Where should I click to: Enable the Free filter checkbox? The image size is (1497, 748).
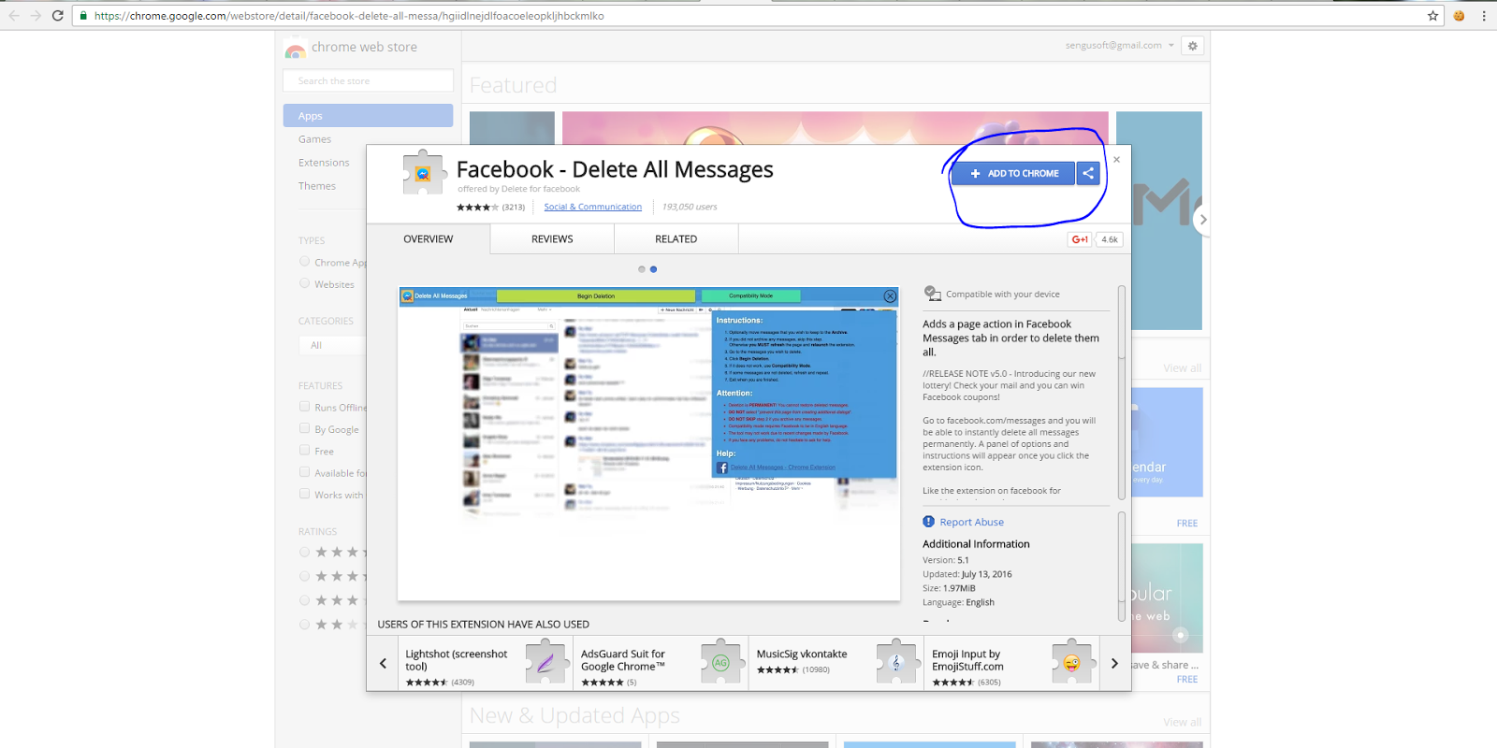304,451
